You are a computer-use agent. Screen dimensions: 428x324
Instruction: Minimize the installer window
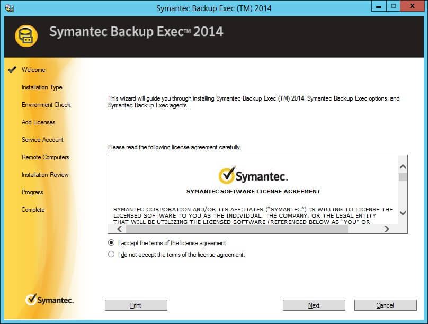pyautogui.click(x=379, y=6)
